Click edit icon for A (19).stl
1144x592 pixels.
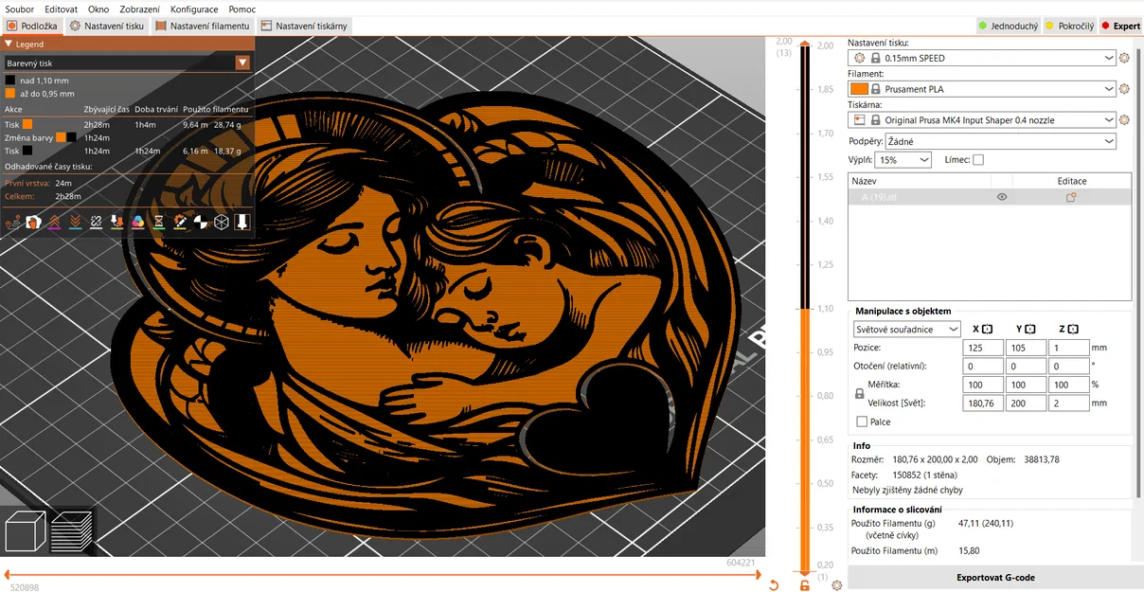click(x=1071, y=197)
